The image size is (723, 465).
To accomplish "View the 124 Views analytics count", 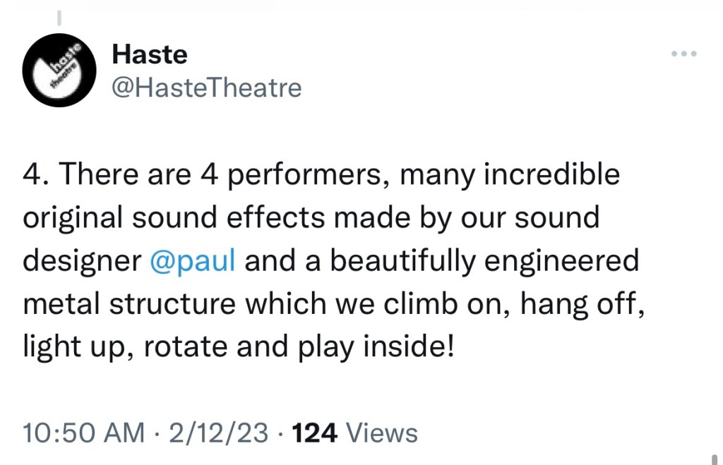I will pos(315,433).
